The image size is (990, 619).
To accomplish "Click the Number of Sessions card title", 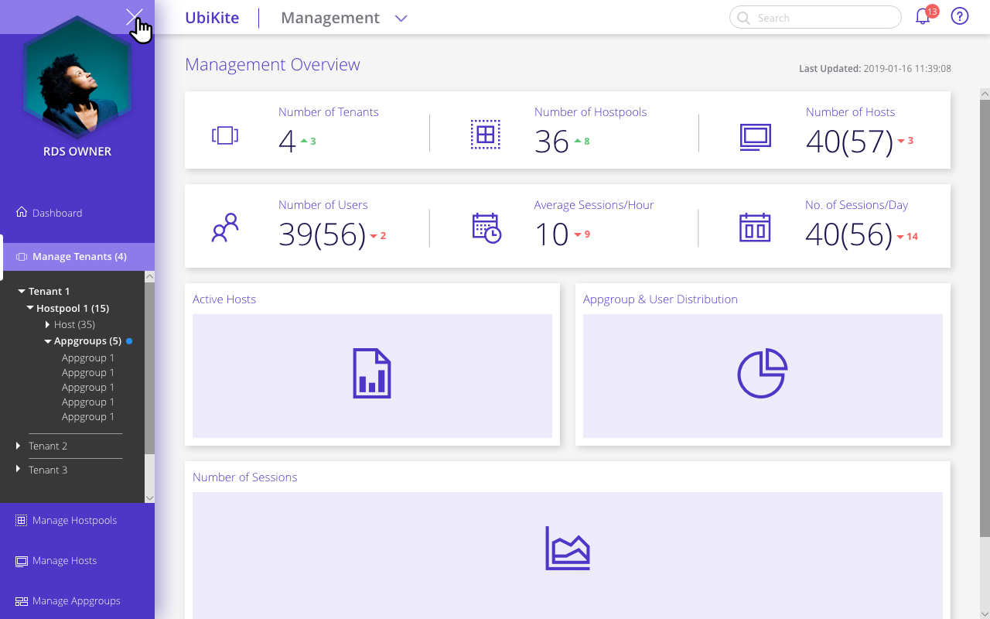I will tap(245, 477).
